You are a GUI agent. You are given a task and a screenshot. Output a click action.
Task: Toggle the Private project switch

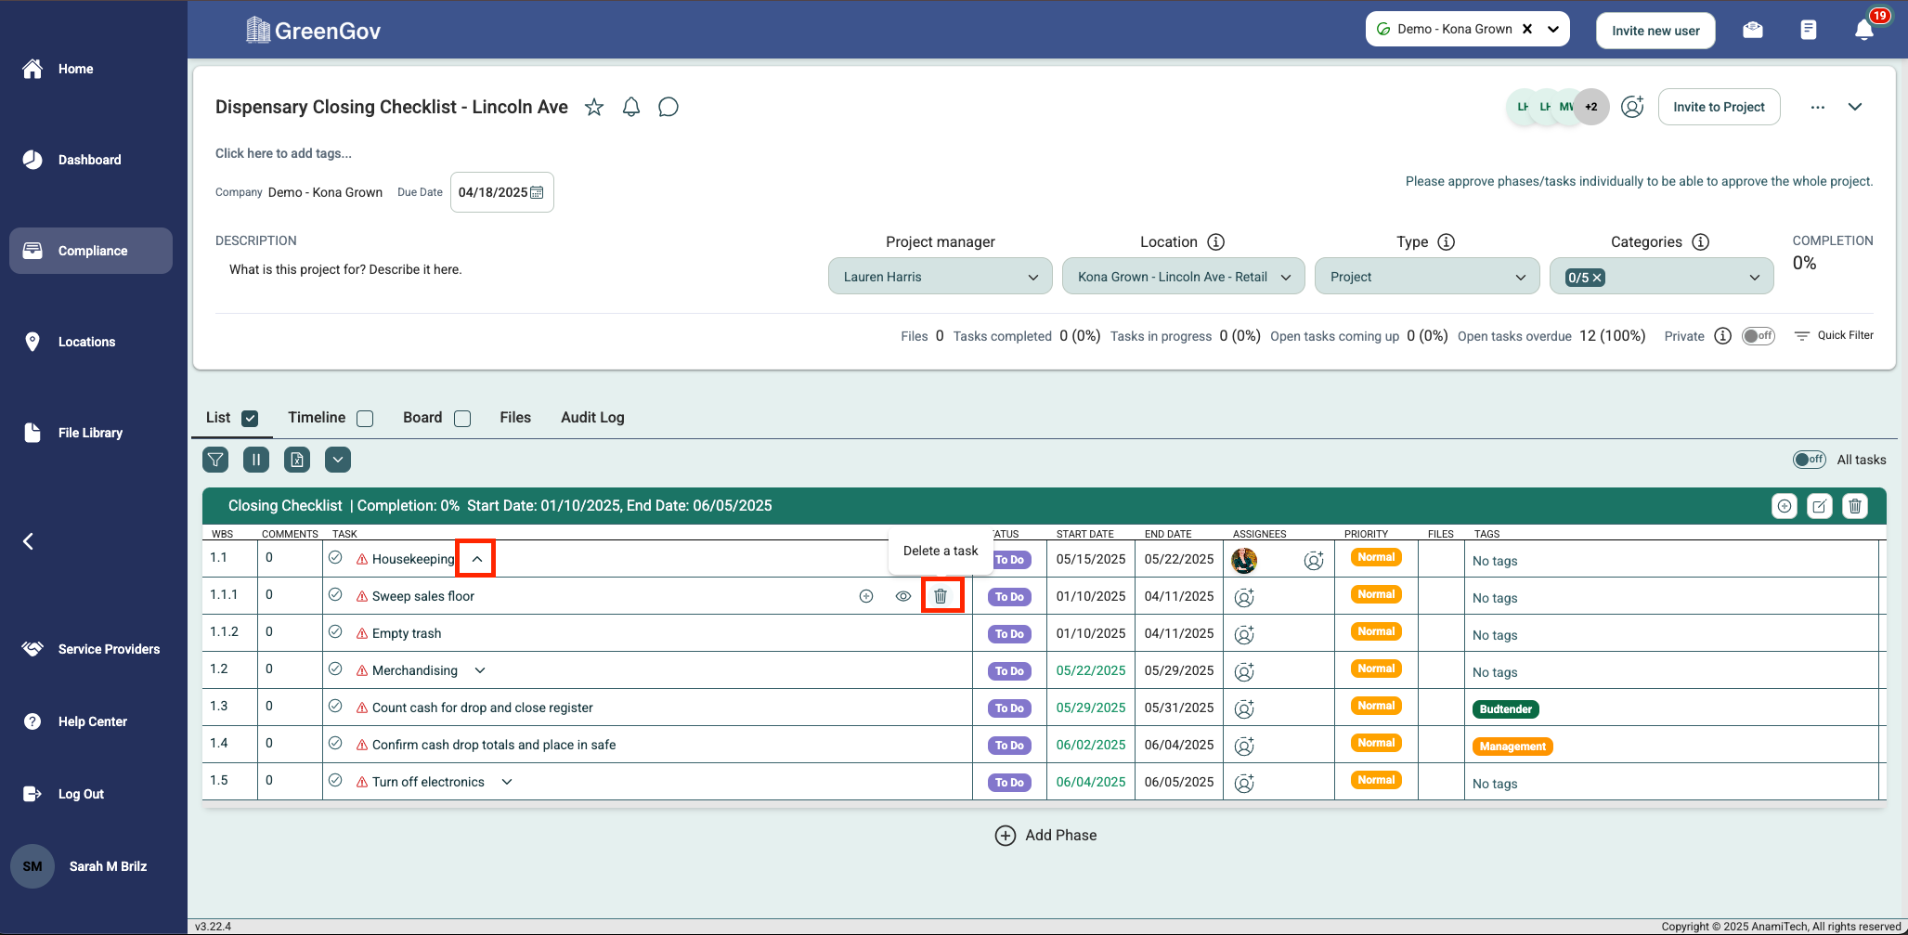pyautogui.click(x=1759, y=336)
